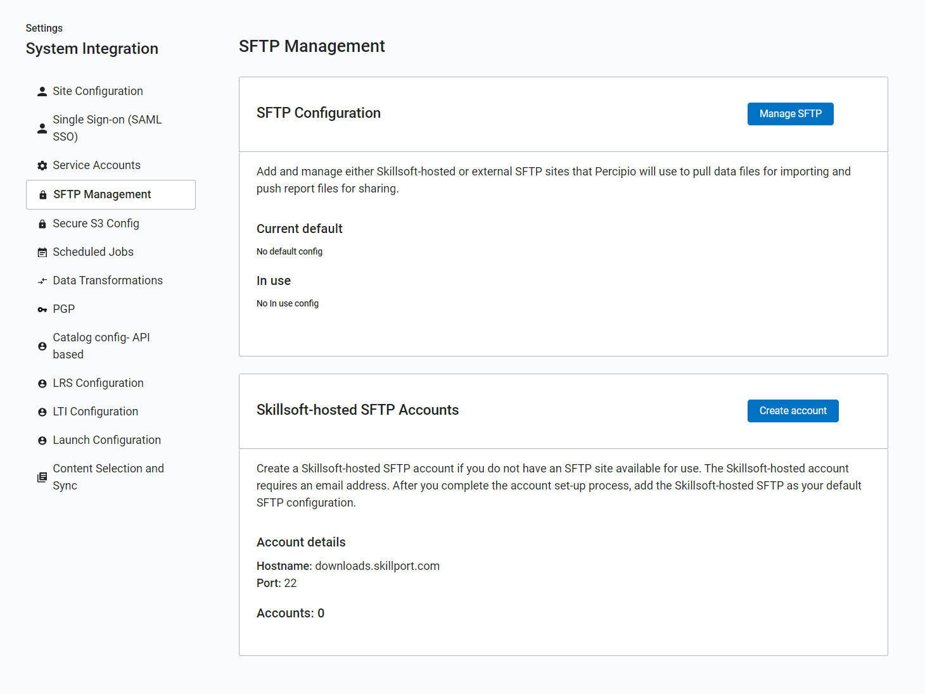The image size is (925, 694).
Task: Click the account icon beside Catalog config- API based
Action: 42,346
